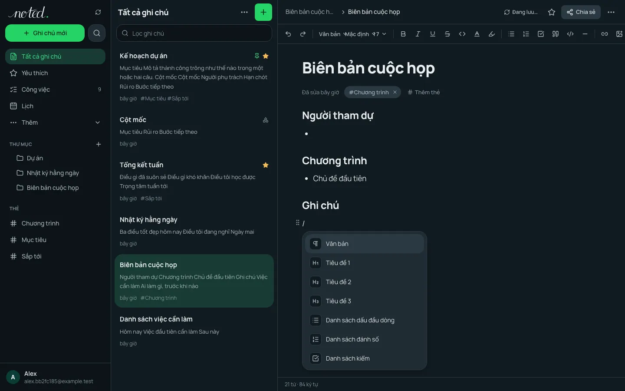The height and width of the screenshot is (391, 625).
Task: Toggle bold formatting
Action: coord(403,34)
